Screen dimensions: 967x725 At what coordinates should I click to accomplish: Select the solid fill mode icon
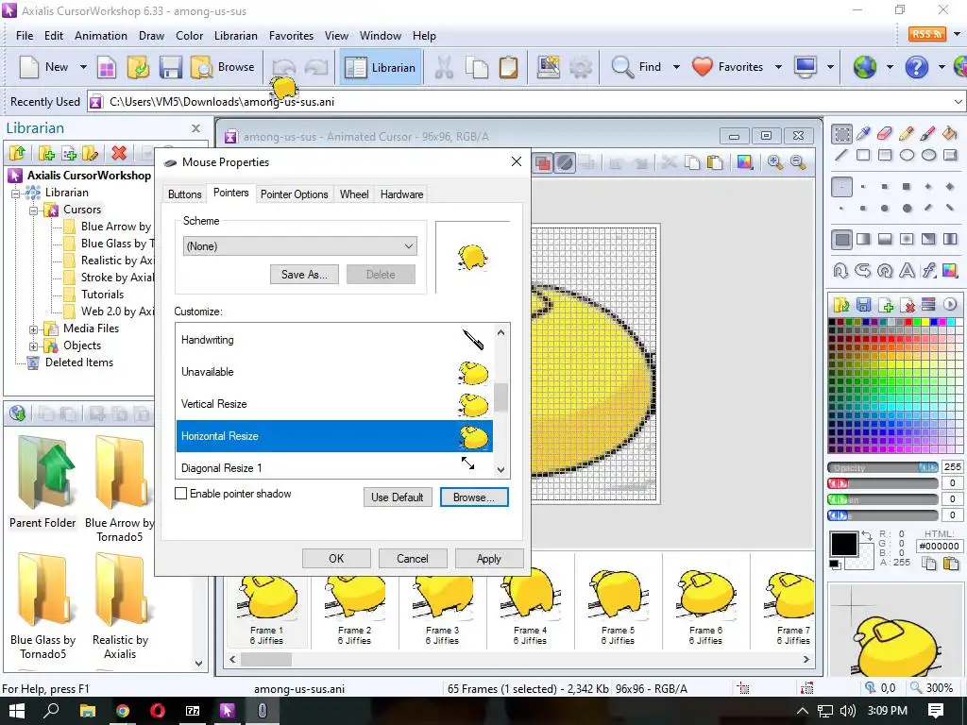tap(841, 239)
